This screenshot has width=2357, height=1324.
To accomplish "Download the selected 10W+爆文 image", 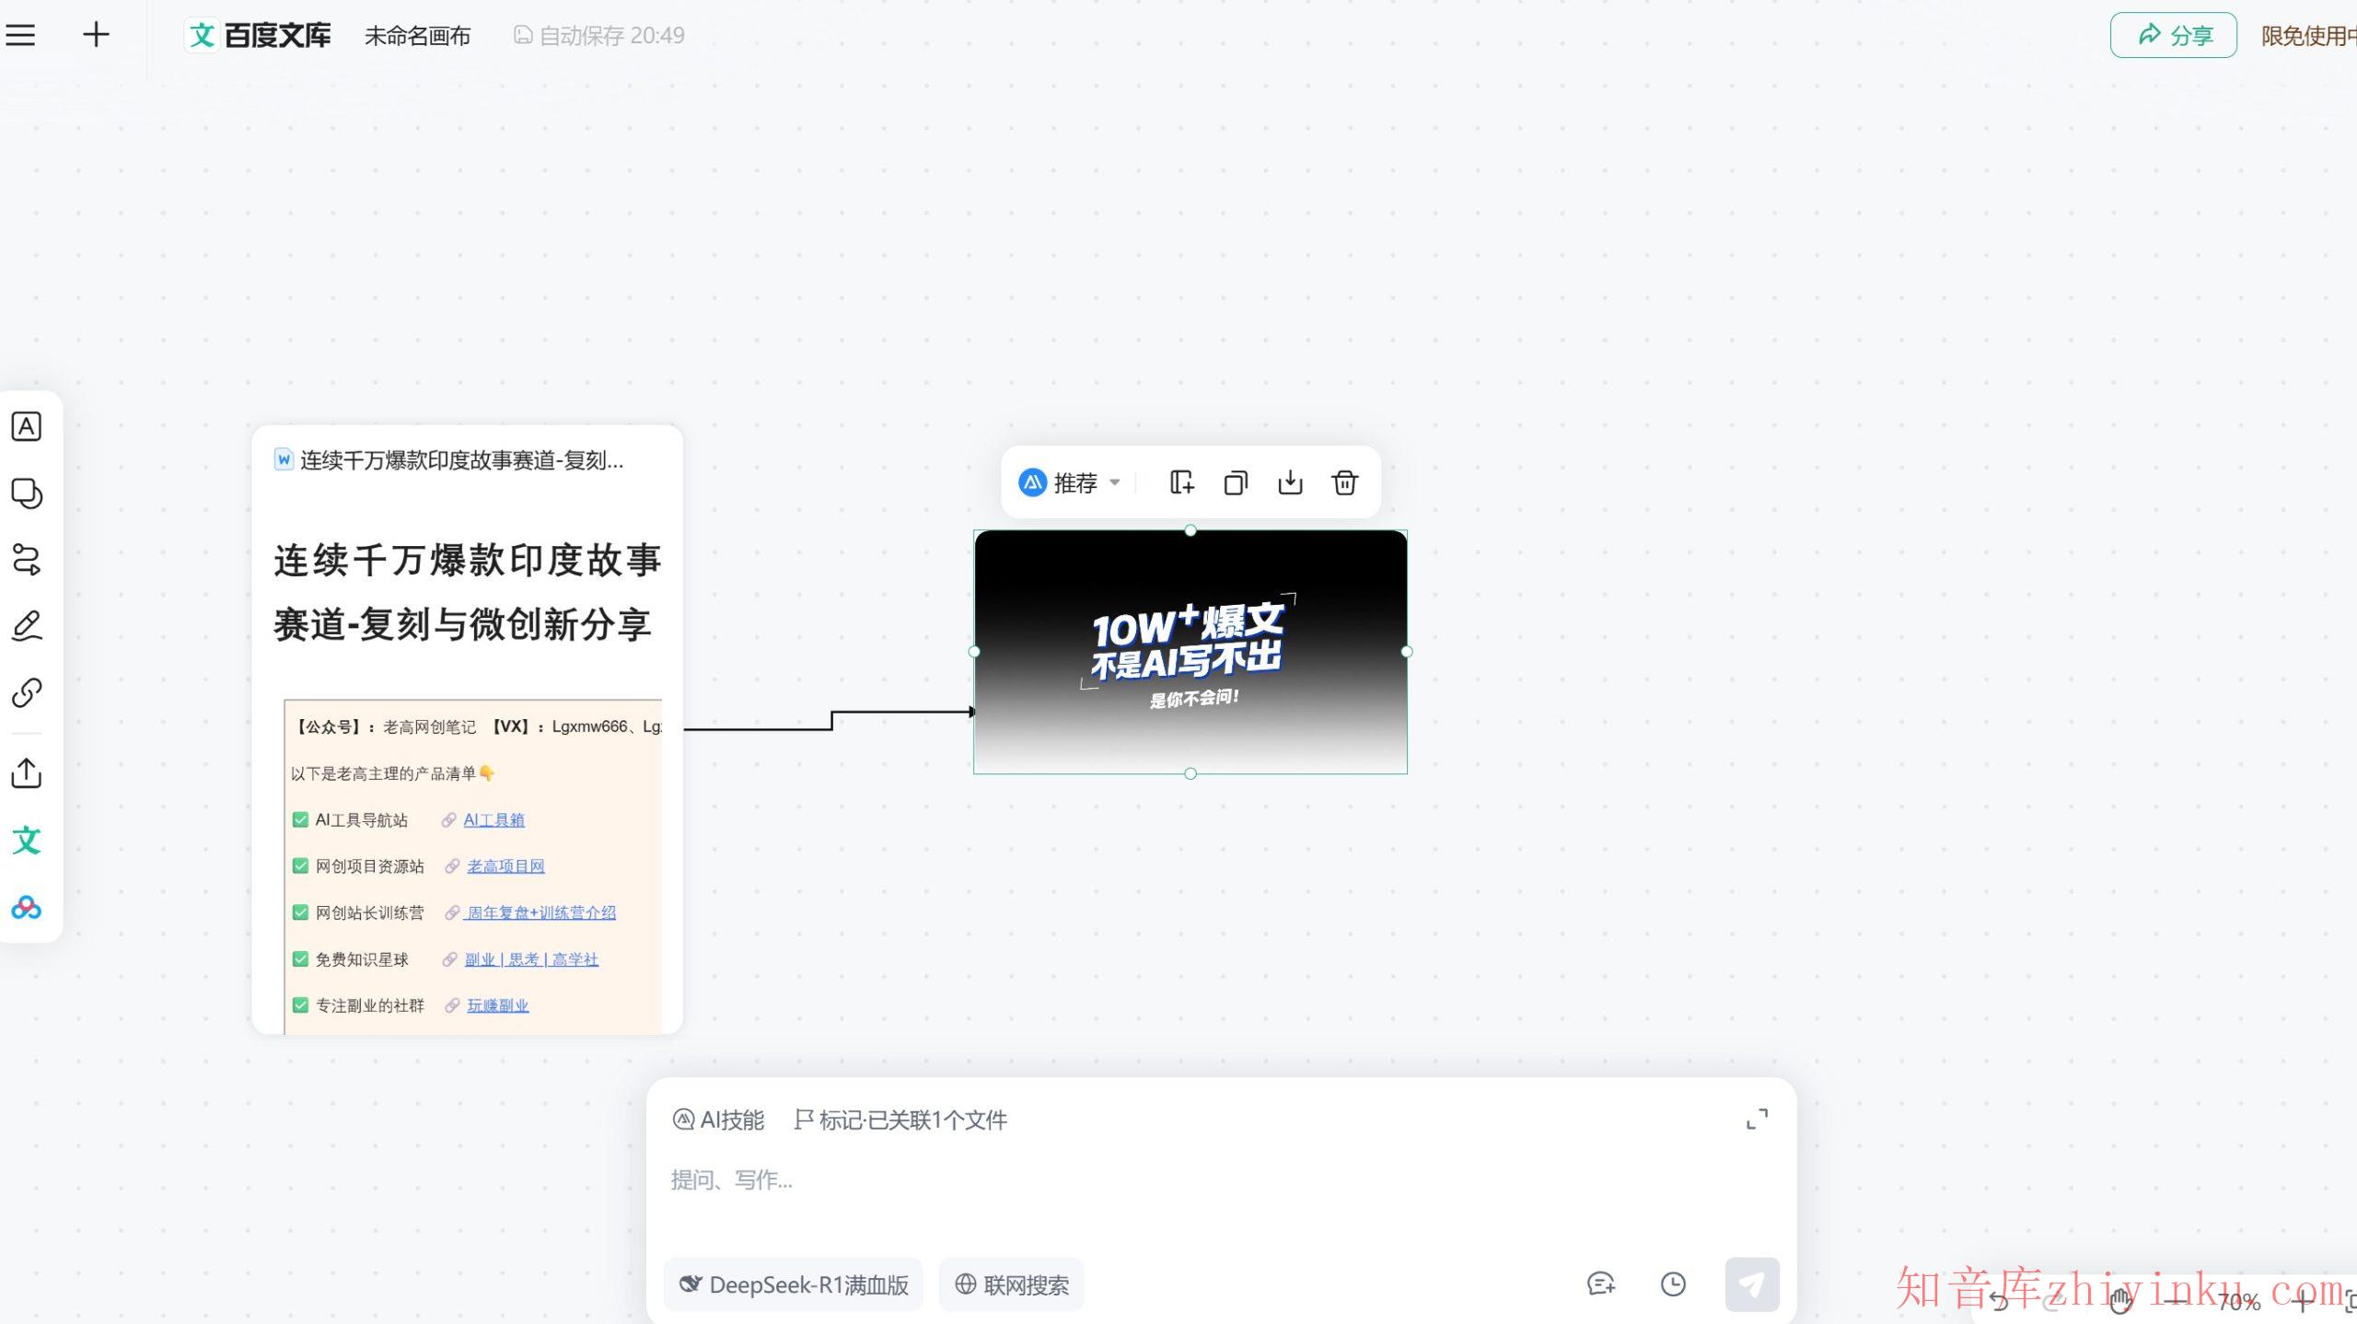I will pyautogui.click(x=1290, y=482).
